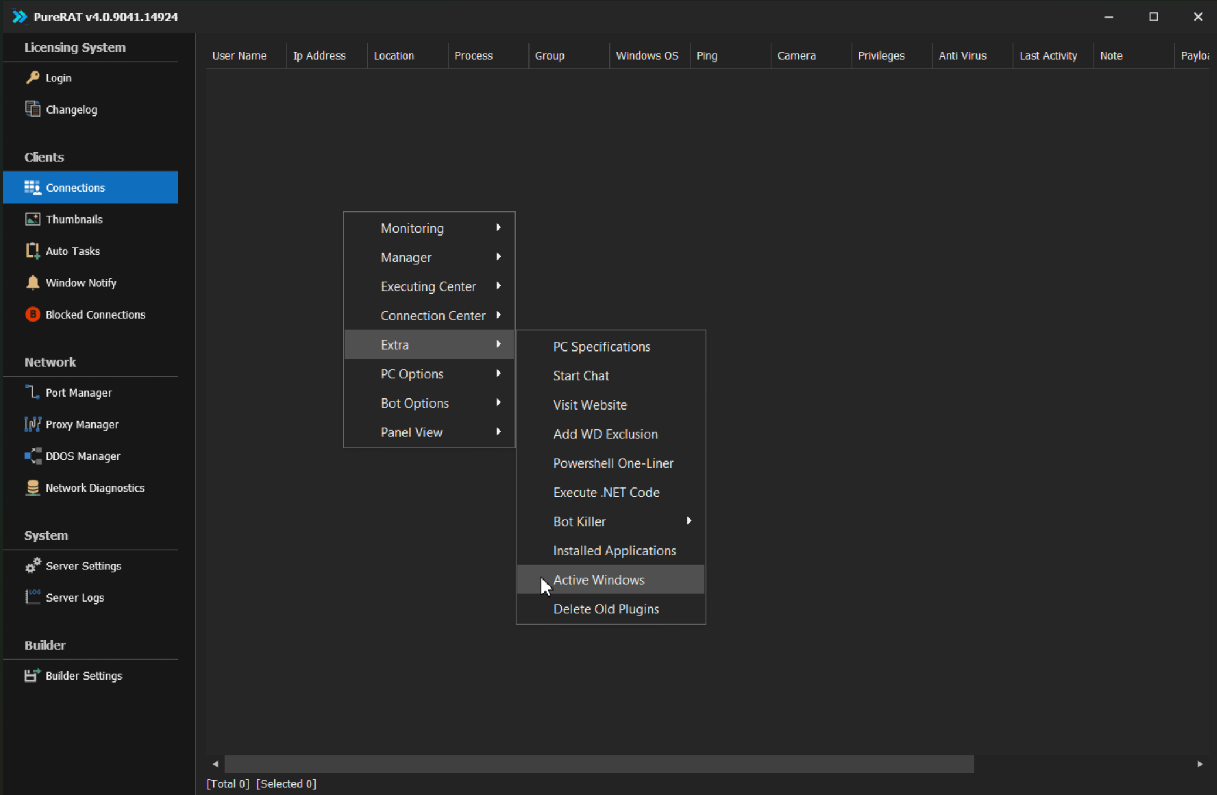The width and height of the screenshot is (1217, 795).
Task: Expand the Bot Options submenu
Action: pyautogui.click(x=429, y=403)
